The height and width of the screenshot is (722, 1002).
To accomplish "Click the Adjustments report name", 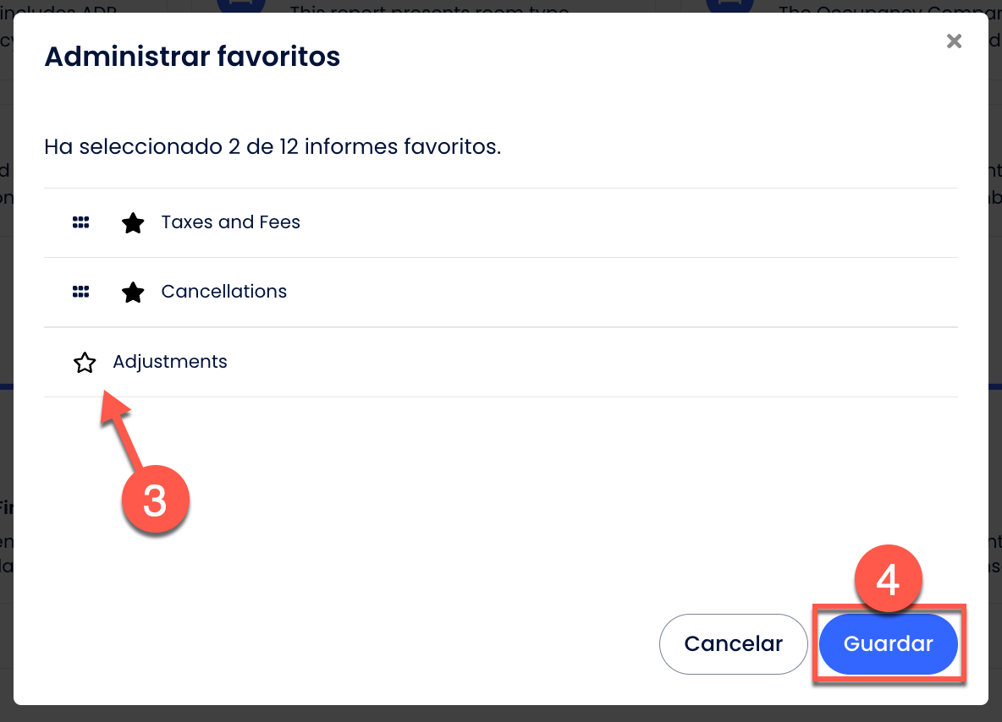I will 169,362.
